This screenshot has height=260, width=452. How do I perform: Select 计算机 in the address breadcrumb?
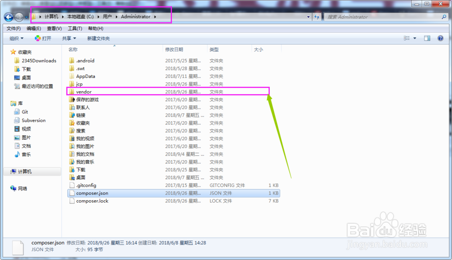tap(52, 17)
